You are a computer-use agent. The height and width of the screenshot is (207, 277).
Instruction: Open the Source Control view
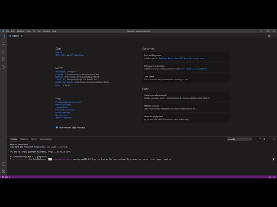3,59
